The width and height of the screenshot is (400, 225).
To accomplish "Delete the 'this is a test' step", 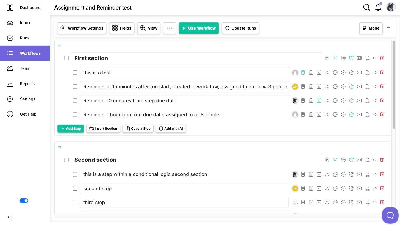I will tap(382, 73).
